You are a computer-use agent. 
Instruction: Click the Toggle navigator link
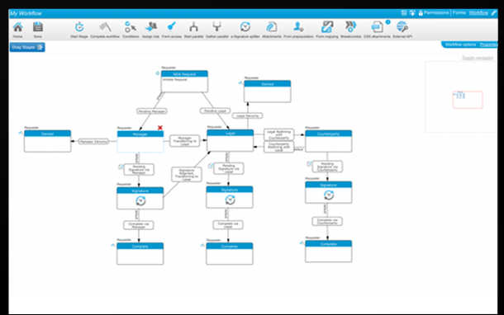[x=478, y=58]
